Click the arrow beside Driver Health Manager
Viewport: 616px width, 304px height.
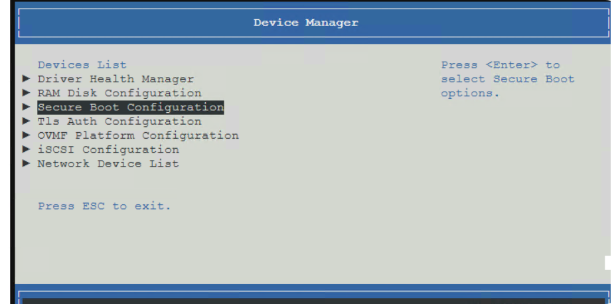pos(27,78)
